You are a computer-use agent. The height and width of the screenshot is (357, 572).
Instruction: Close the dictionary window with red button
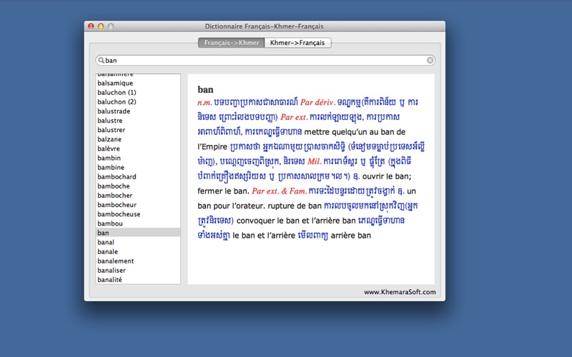[92, 26]
